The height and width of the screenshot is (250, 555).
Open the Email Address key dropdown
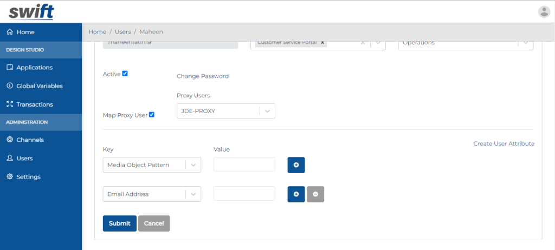tap(193, 194)
